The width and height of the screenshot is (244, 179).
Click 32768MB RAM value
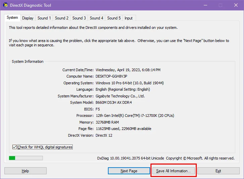coord(107,122)
